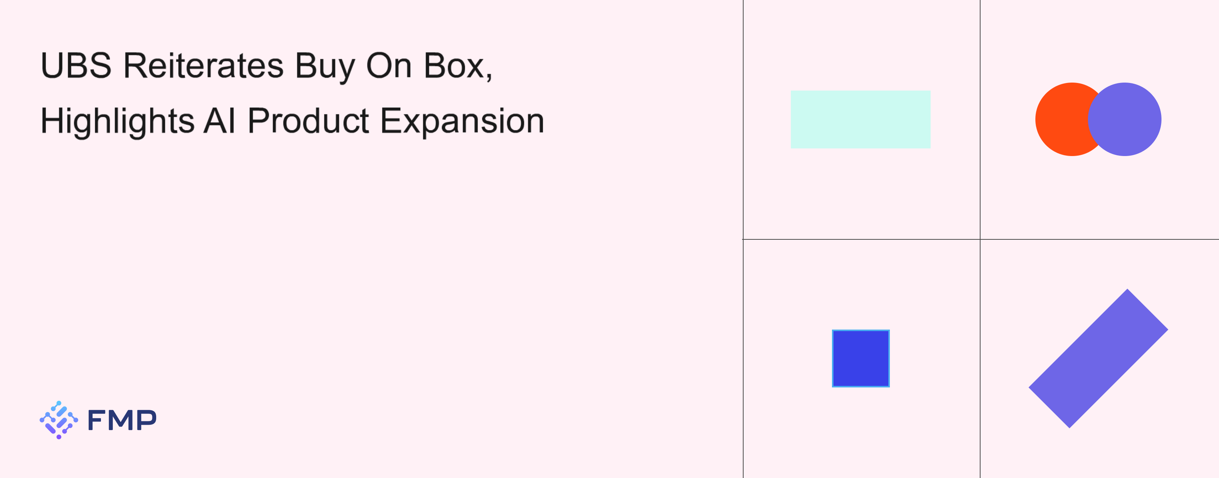Click the FMP diamond logo icon

pyautogui.click(x=59, y=420)
